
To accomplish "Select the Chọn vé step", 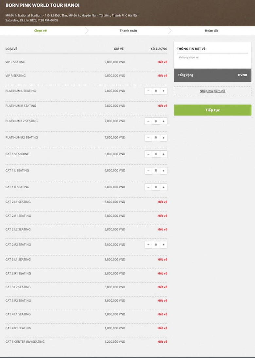I will coord(41,31).
